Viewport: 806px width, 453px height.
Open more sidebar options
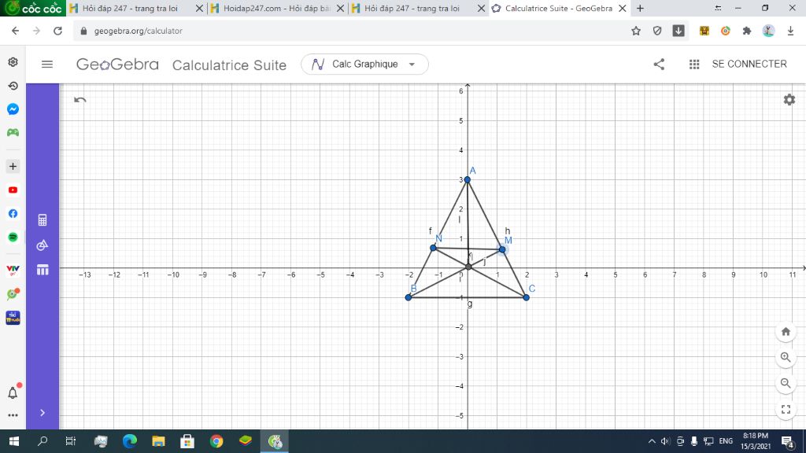[x=13, y=415]
